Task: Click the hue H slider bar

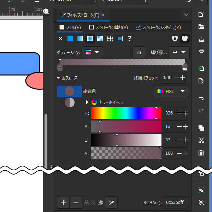Action: coord(126,113)
